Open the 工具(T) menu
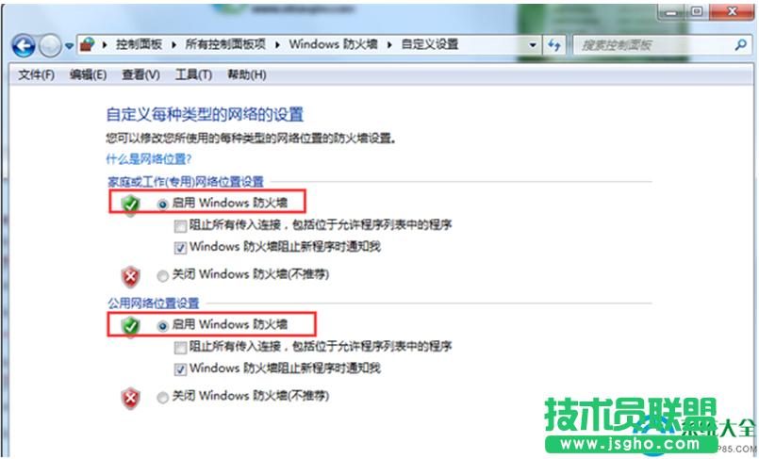Screen dimensions: 759x459 coord(192,74)
